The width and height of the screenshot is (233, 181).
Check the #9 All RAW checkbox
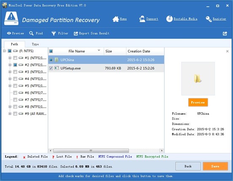15,114
